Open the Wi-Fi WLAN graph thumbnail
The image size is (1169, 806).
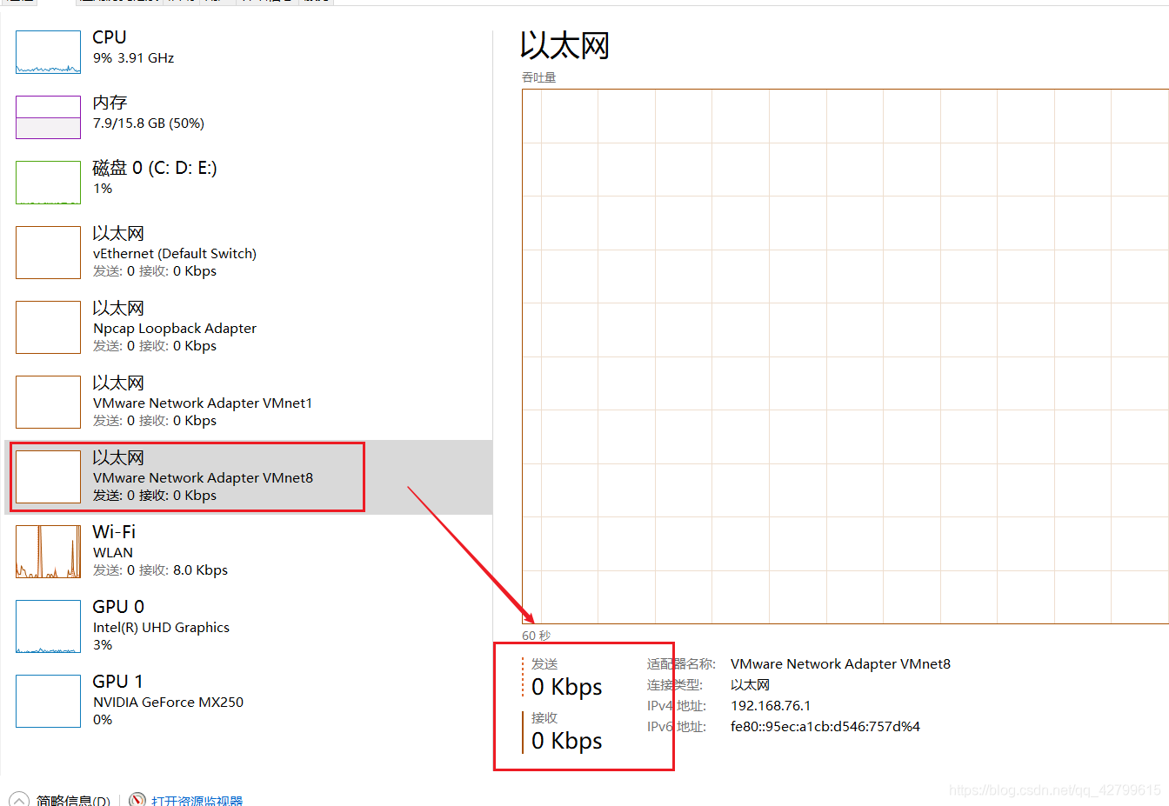(48, 551)
